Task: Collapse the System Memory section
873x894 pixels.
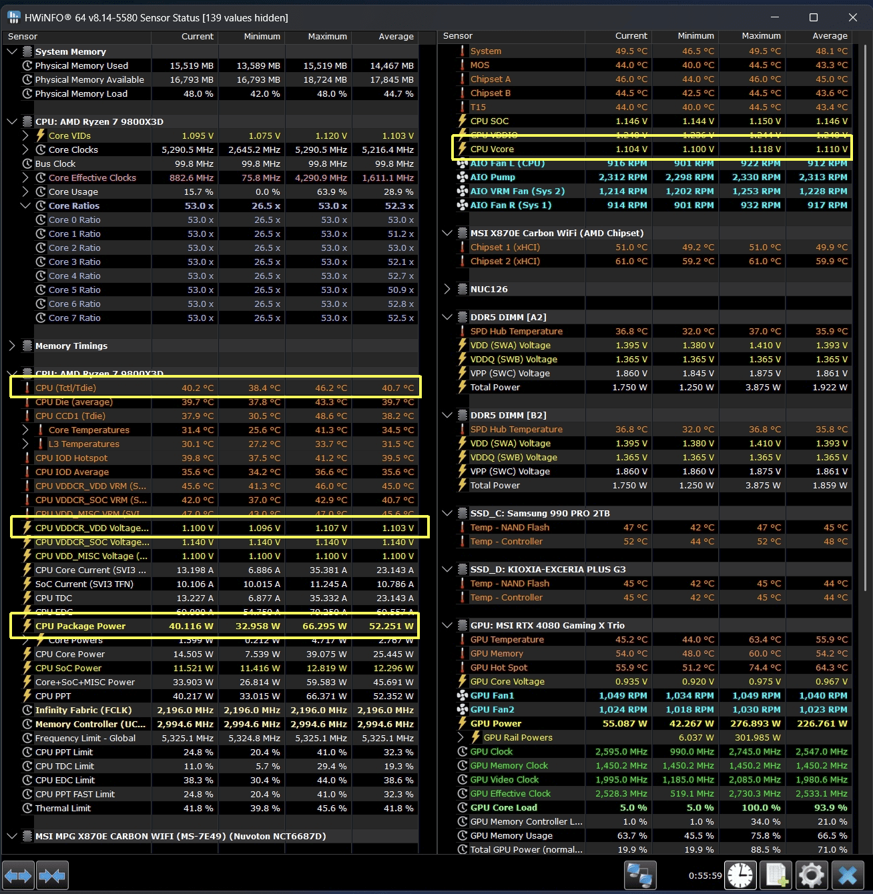Action: tap(12, 51)
